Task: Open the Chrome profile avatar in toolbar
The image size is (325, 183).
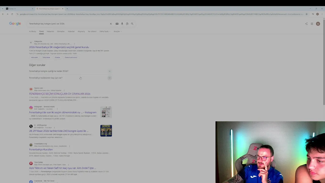Action: [x=317, y=14]
